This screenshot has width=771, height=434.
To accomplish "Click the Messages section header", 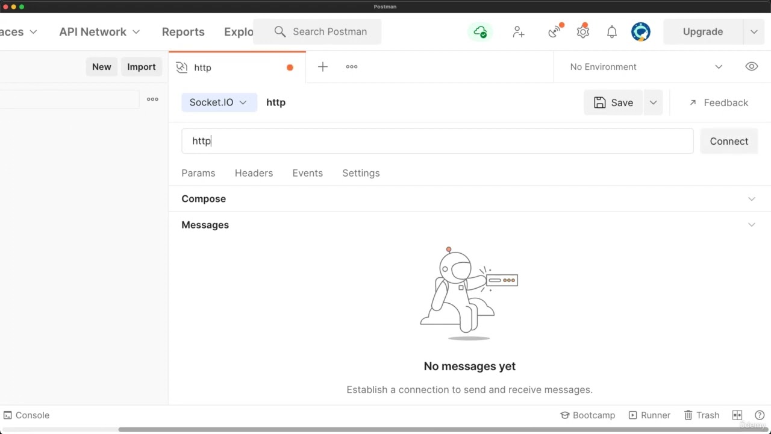I will (205, 225).
